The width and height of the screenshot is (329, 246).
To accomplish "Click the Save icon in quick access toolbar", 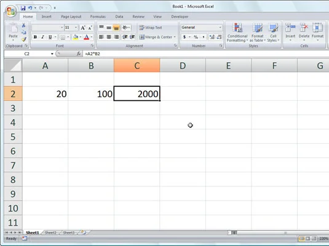I will coord(23,8).
